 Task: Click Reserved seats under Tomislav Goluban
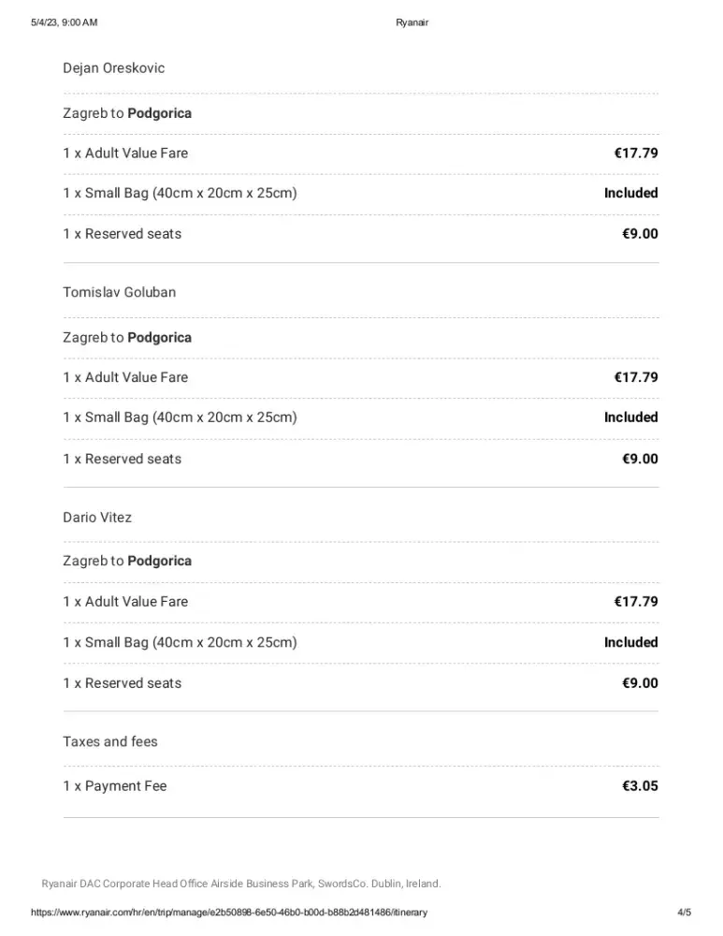(123, 460)
